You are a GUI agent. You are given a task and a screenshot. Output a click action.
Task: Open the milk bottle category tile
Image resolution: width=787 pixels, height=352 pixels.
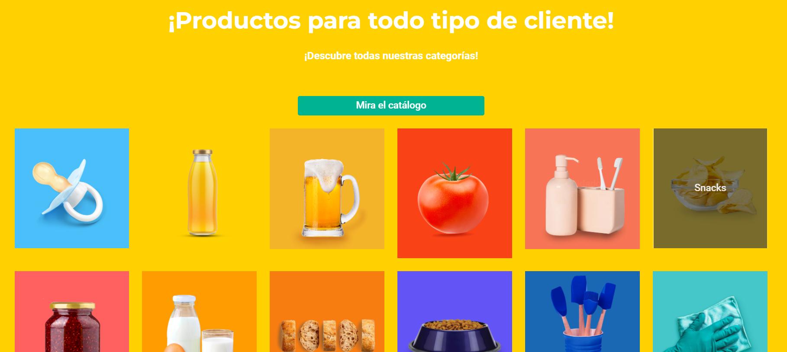199,311
